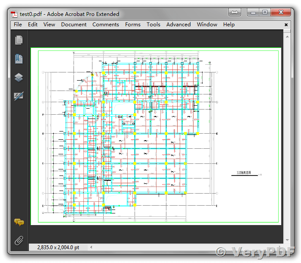The image size is (301, 263).
Task: Open the Bookmarks panel icon
Action: (x=19, y=59)
